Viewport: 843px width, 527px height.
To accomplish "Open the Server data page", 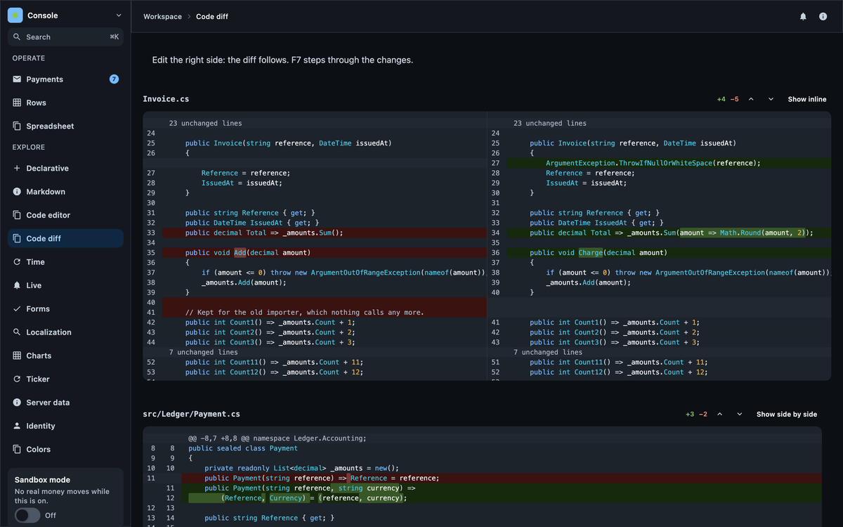I will [65, 403].
